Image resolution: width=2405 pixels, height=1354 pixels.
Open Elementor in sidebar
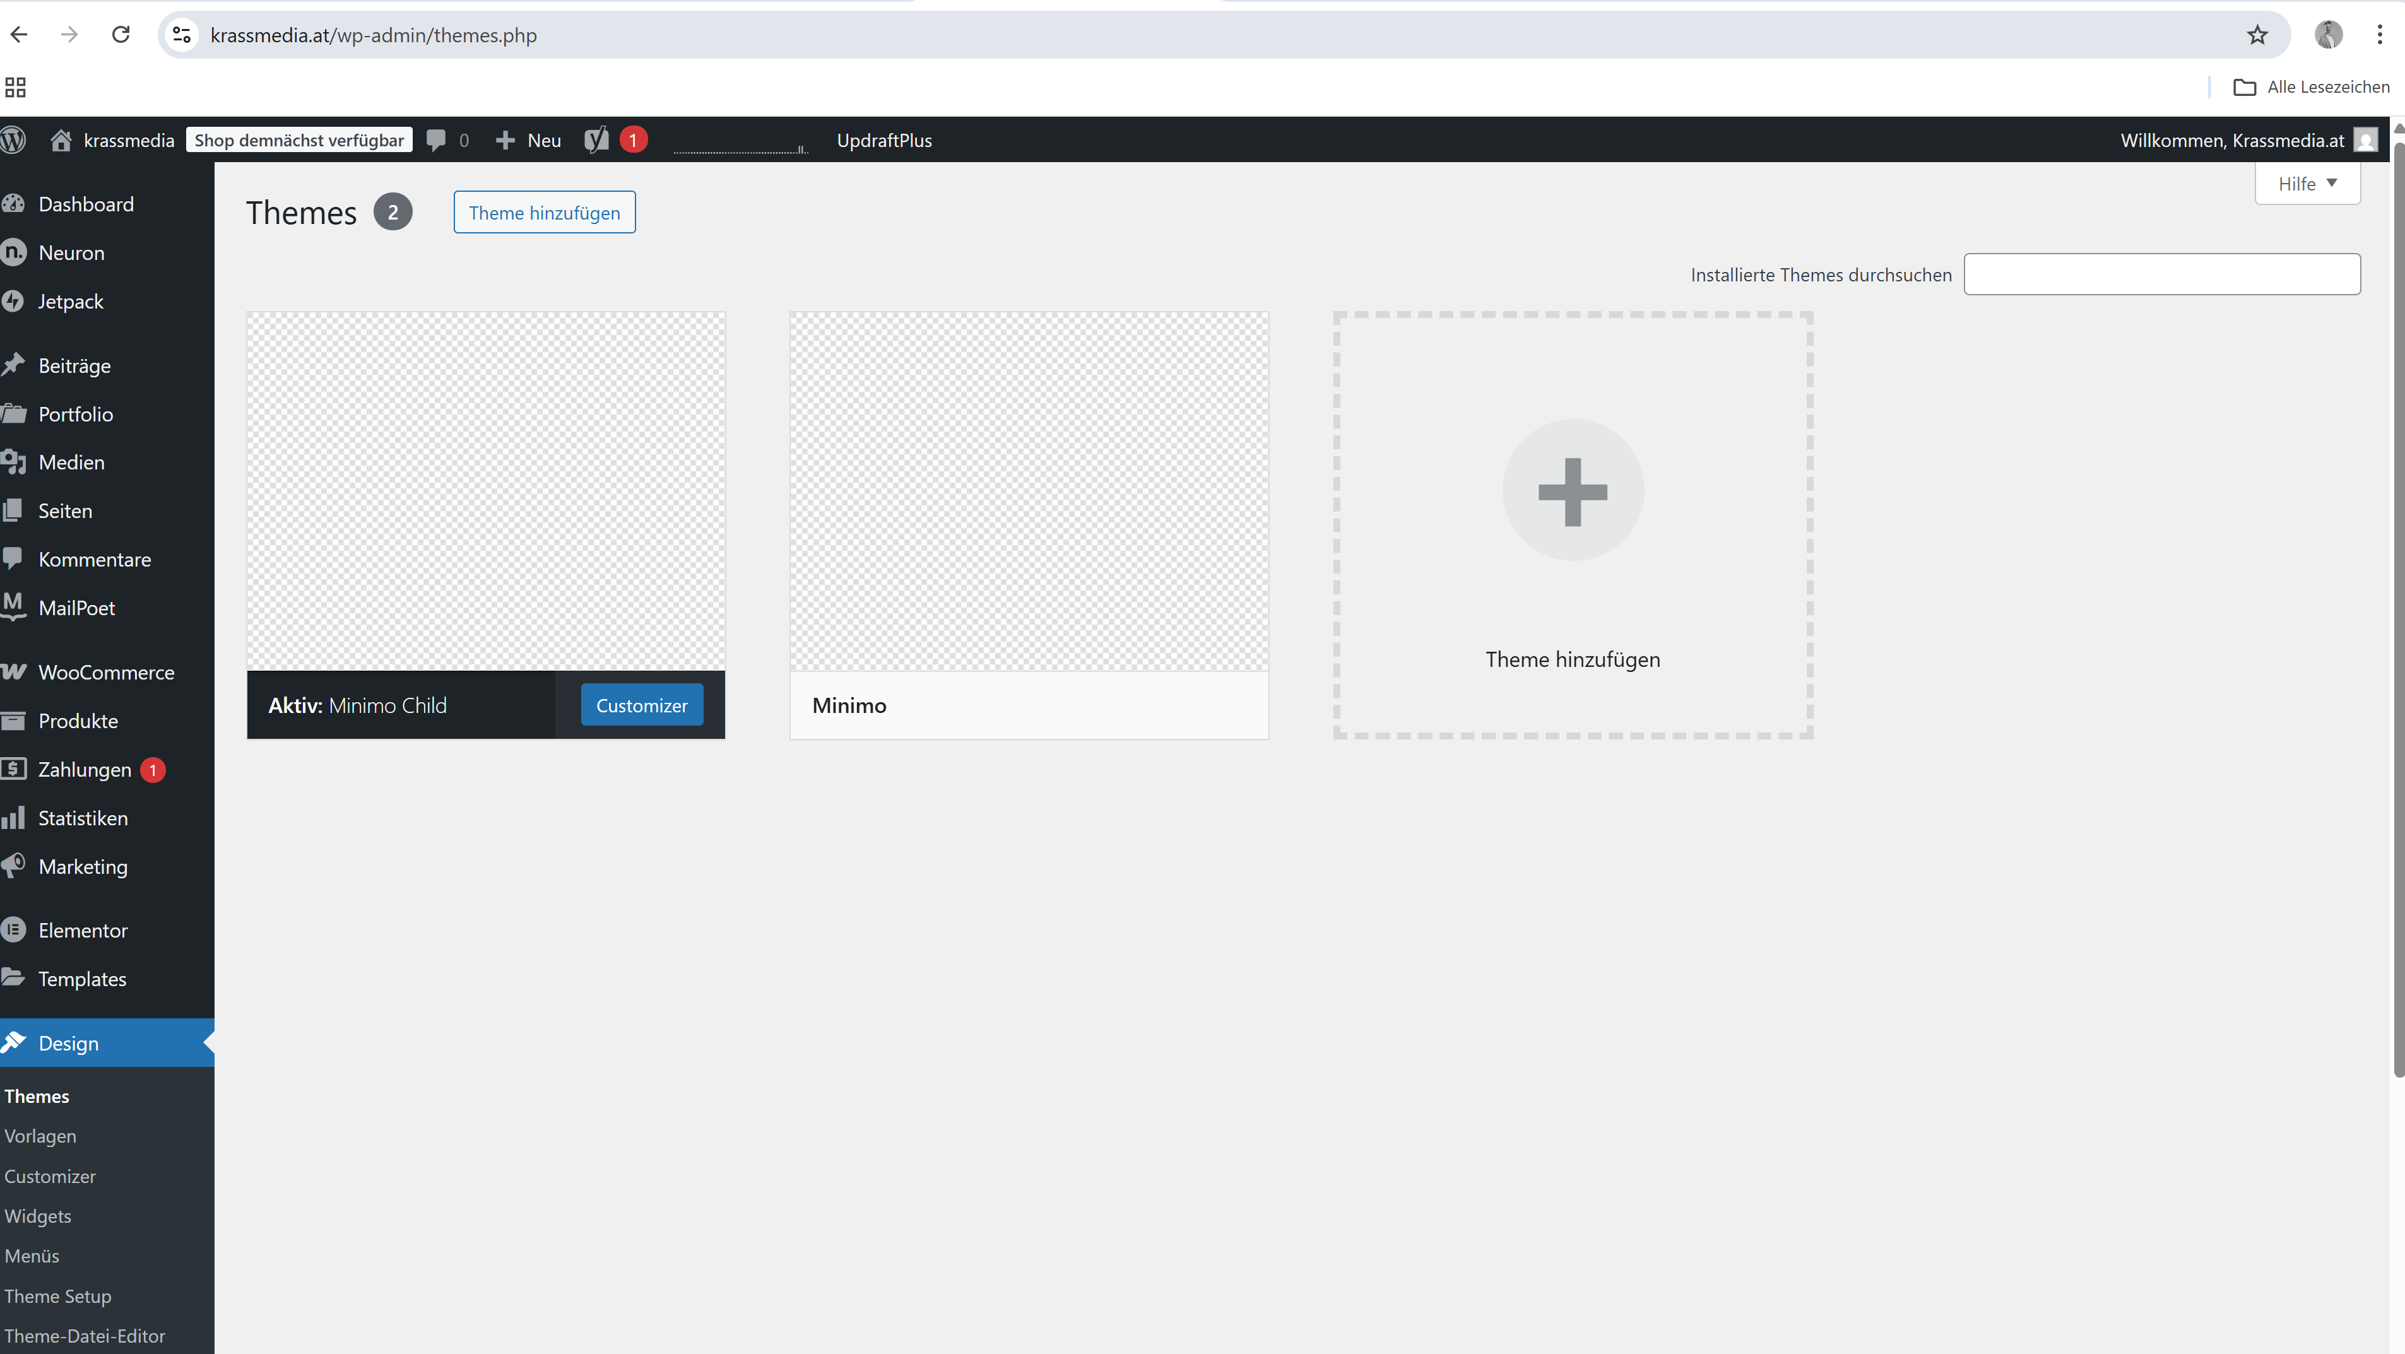(x=82, y=931)
